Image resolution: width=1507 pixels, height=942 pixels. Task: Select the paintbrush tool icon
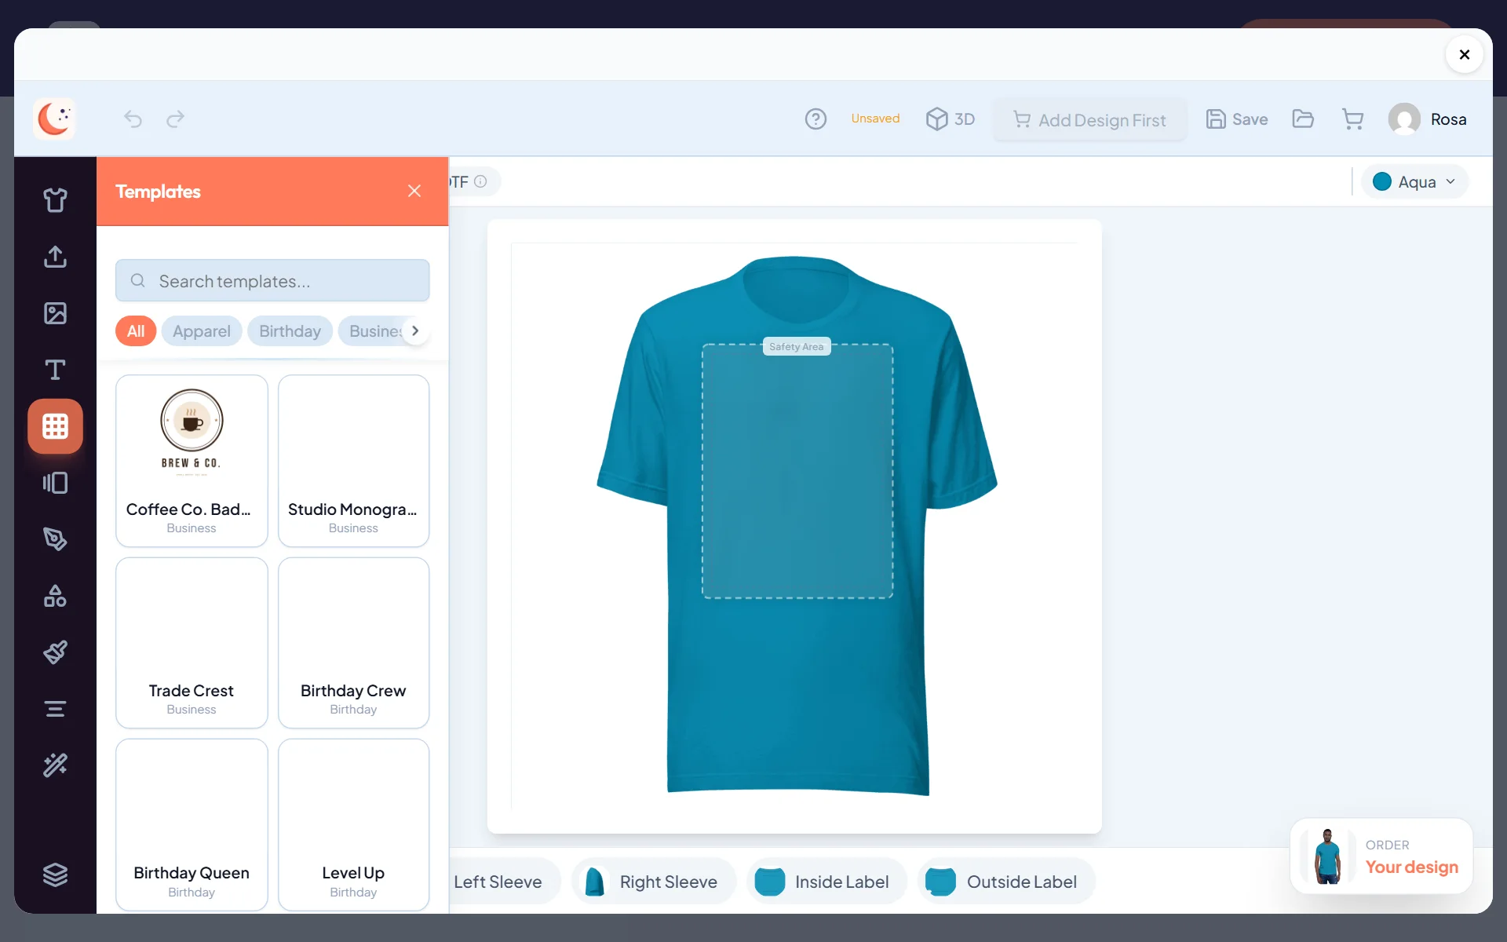point(55,652)
